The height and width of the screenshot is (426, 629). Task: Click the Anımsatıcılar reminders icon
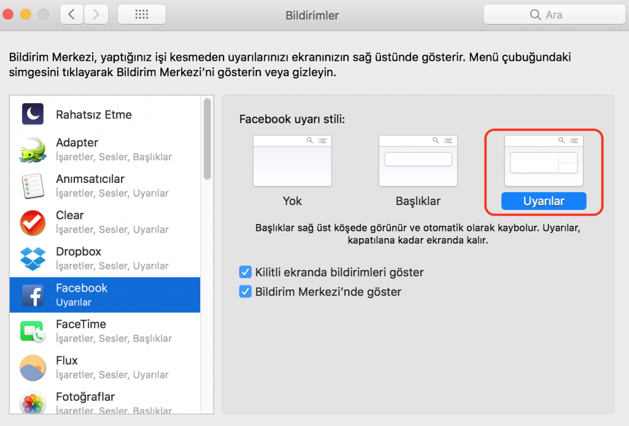click(33, 186)
